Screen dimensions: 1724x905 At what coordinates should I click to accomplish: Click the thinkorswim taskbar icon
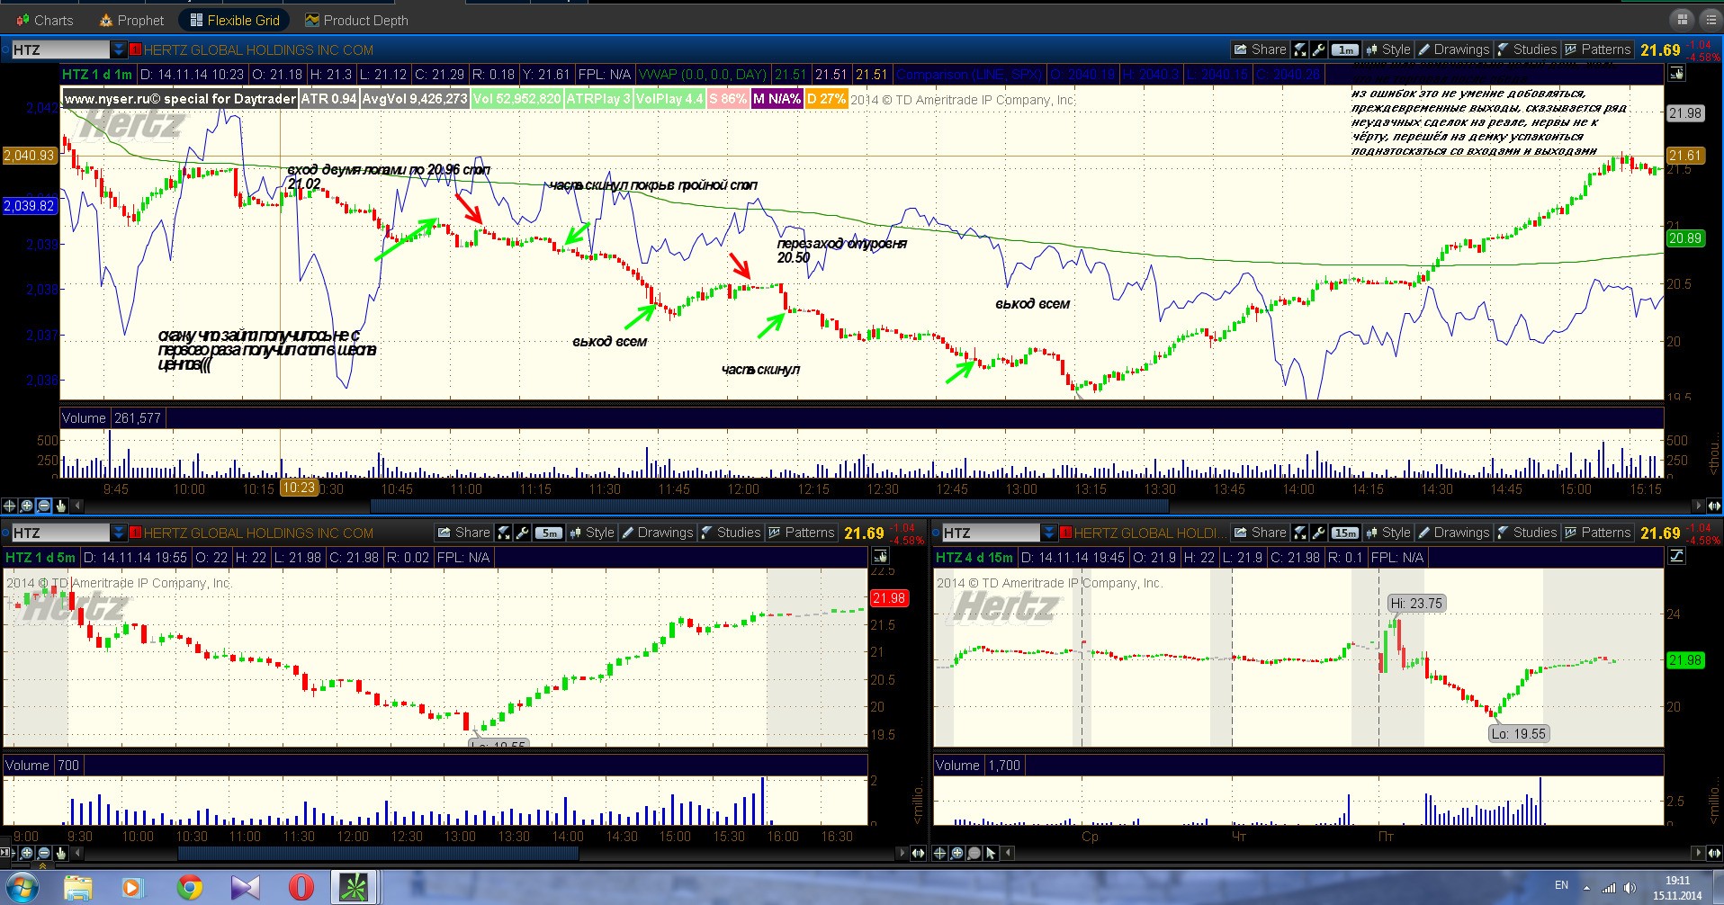(x=354, y=888)
